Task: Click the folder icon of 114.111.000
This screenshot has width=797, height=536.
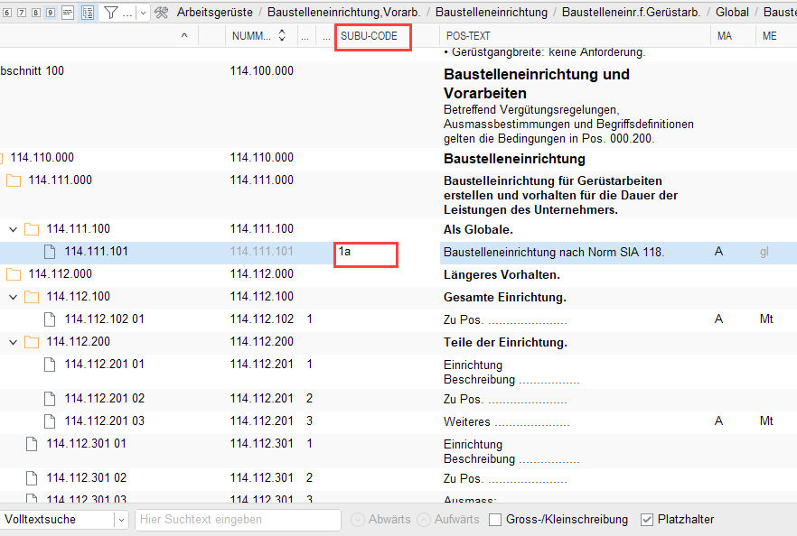Action: pos(14,180)
